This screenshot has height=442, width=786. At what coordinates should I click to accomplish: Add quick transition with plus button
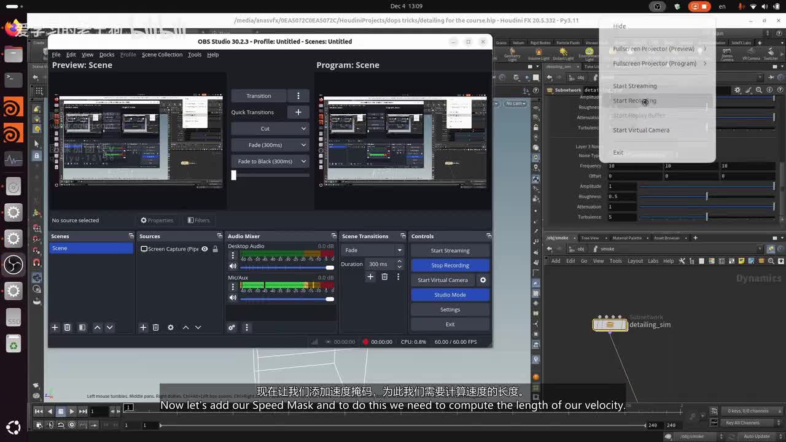click(298, 112)
